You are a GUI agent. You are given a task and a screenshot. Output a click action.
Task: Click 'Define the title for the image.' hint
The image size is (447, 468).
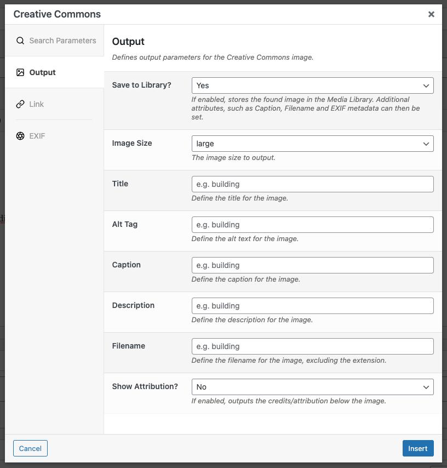[239, 198]
